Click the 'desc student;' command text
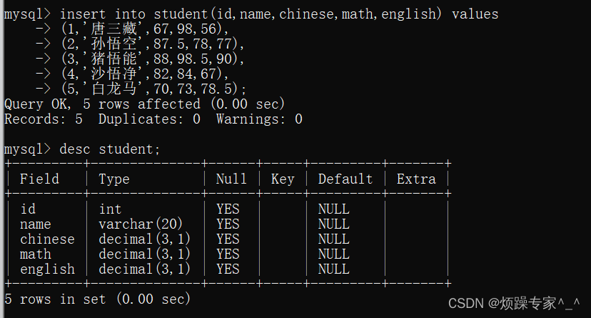The image size is (591, 318). pyautogui.click(x=110, y=149)
